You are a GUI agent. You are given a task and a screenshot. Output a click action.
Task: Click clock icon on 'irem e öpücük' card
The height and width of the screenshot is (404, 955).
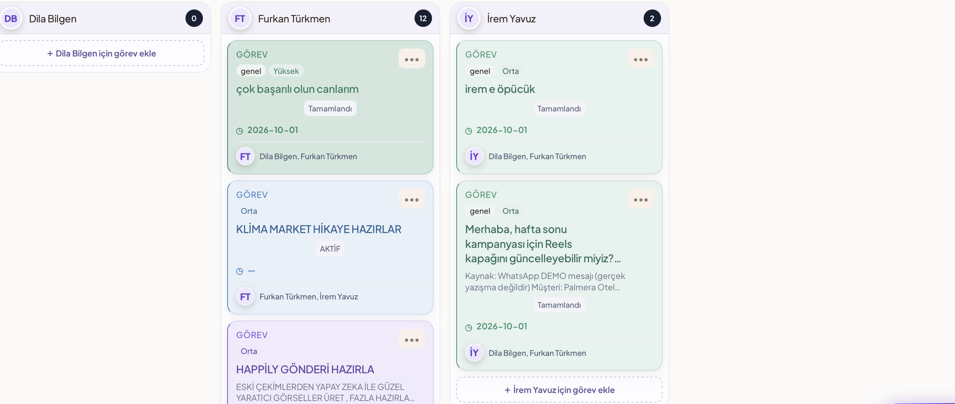tap(468, 131)
